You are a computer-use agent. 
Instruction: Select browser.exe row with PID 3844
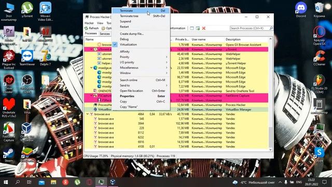[176, 124]
